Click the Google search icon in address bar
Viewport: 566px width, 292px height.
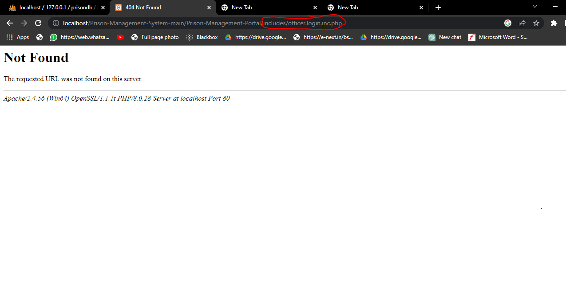pos(507,23)
